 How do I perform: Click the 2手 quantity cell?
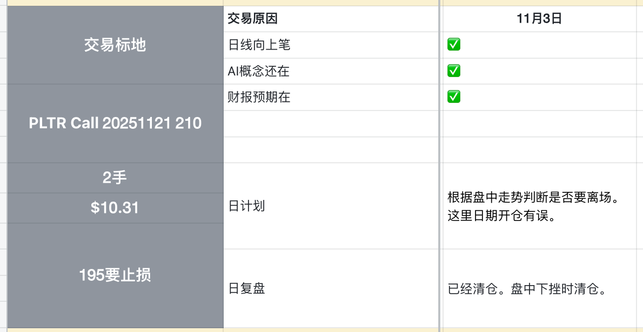click(x=115, y=177)
